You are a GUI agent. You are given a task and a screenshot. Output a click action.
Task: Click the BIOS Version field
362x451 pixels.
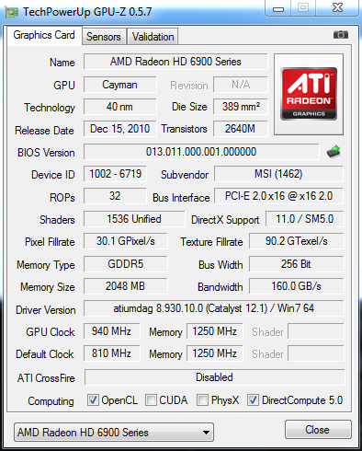click(201, 152)
